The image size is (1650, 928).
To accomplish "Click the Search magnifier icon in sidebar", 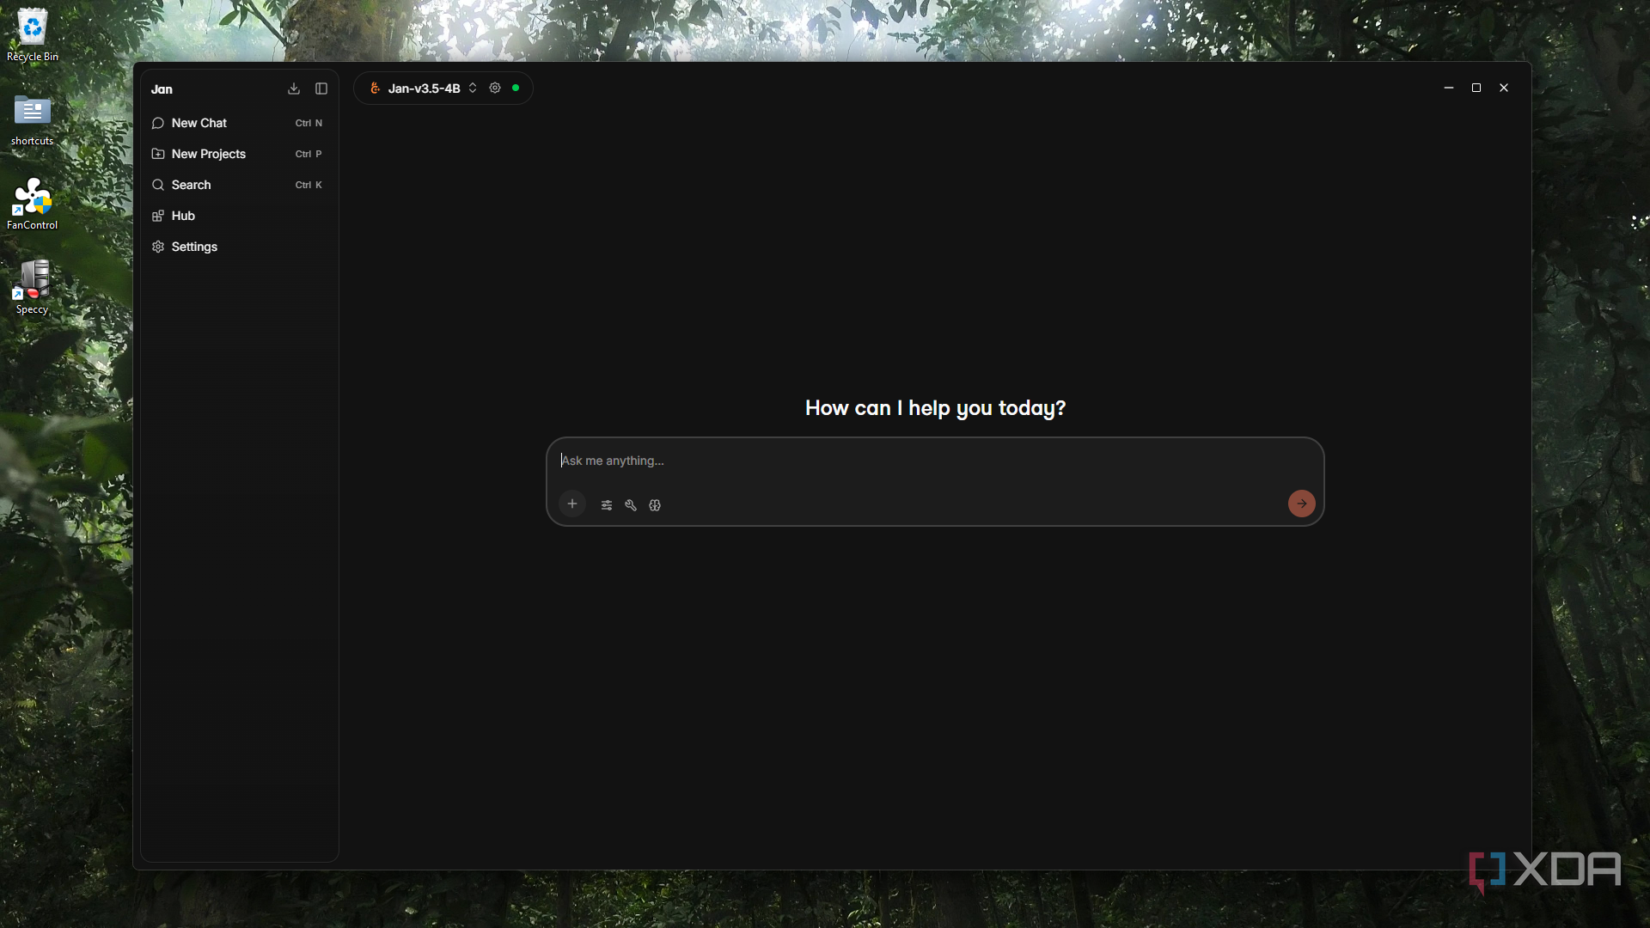I will pyautogui.click(x=158, y=185).
